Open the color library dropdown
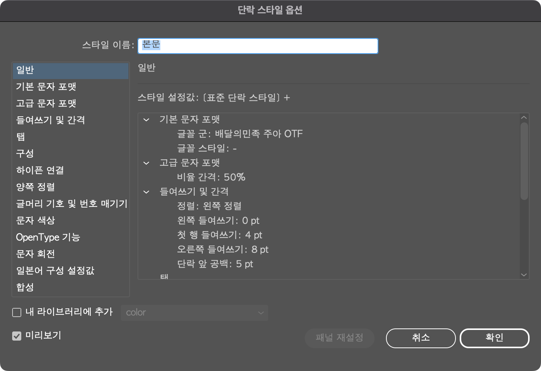541x371 pixels. pyautogui.click(x=194, y=312)
